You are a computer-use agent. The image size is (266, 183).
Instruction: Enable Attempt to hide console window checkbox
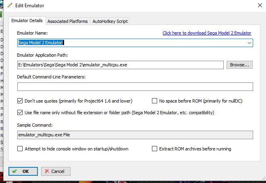click(20, 149)
